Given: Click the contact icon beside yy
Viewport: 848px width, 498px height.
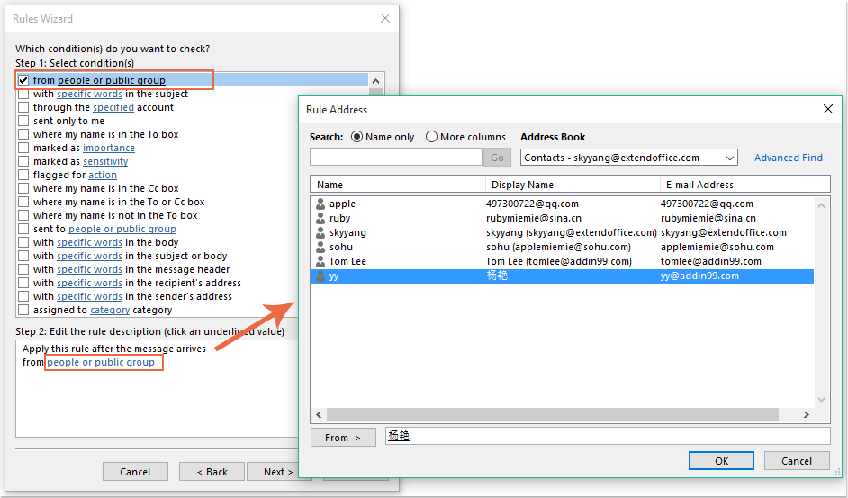Looking at the screenshot, I should click(x=320, y=276).
